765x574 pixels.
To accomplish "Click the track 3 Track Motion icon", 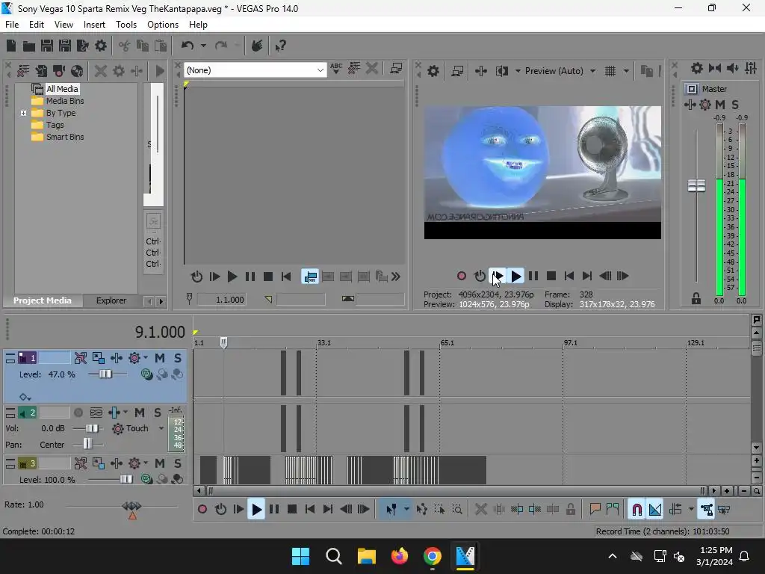I will pyautogui.click(x=98, y=463).
